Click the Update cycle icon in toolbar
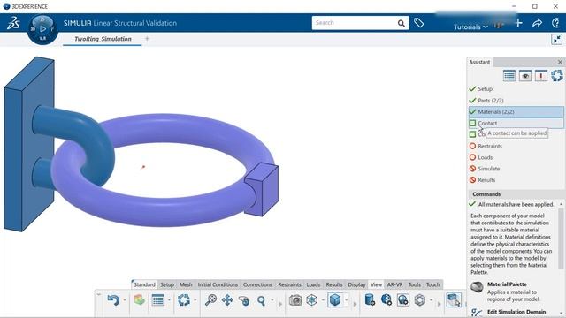This screenshot has width=566, height=318. (184, 300)
